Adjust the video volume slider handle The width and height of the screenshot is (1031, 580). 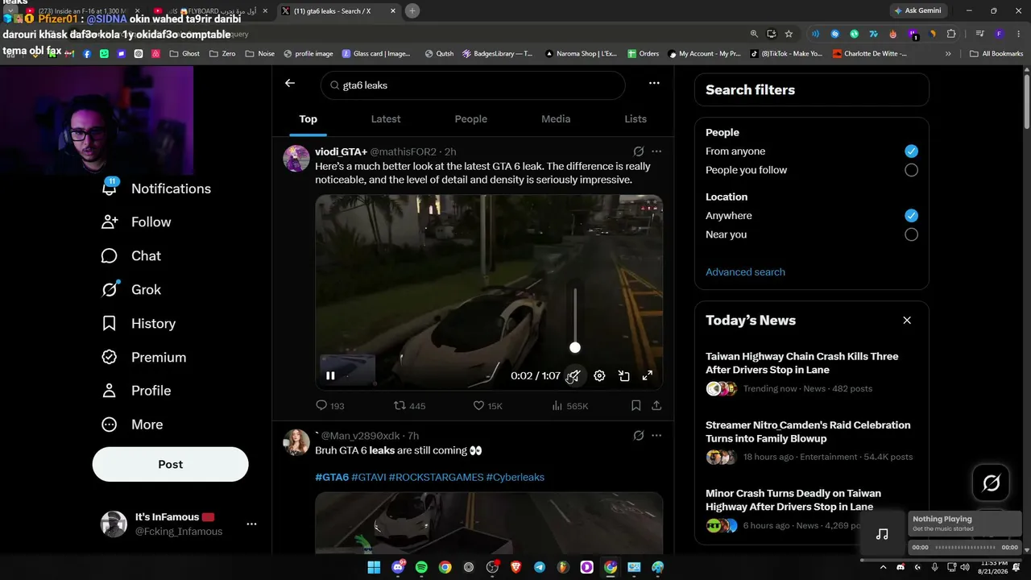[574, 347]
